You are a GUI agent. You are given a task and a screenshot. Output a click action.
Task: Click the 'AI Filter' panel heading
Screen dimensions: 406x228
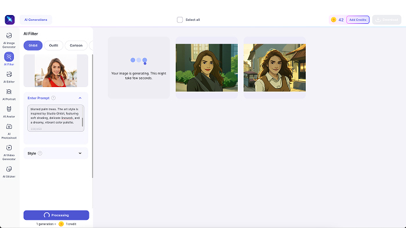31,34
